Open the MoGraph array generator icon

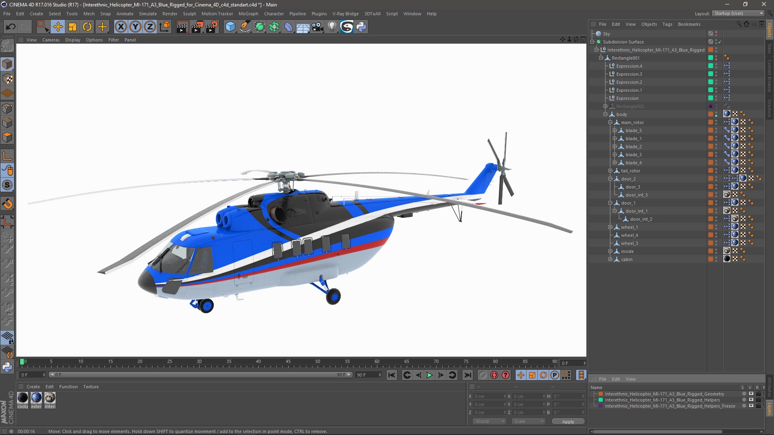(275, 27)
